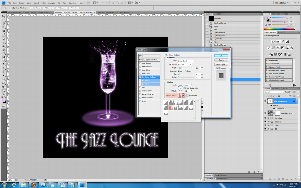Add a Brightness/Contrast adjustment

273,42
